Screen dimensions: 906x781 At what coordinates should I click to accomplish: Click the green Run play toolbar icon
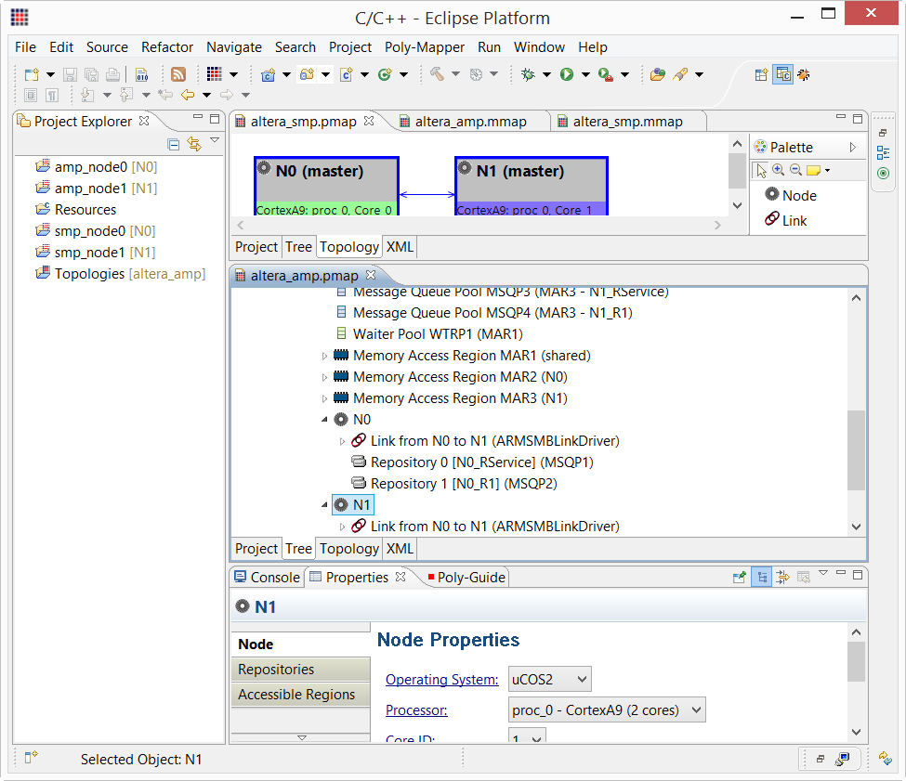coord(567,74)
